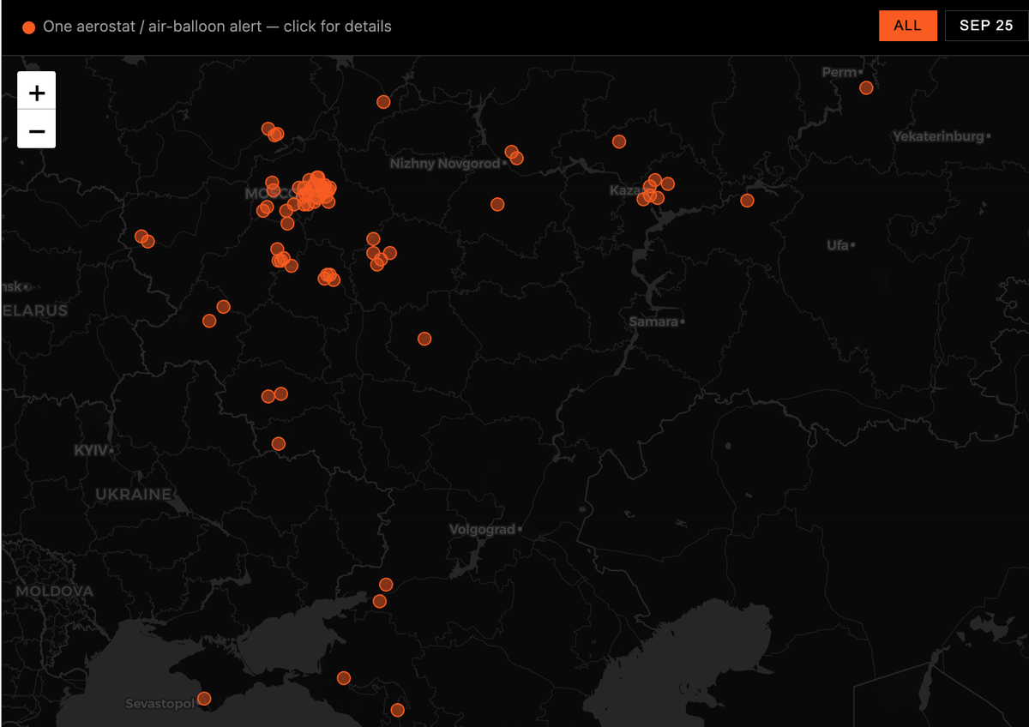Click the Samara city label

point(653,322)
